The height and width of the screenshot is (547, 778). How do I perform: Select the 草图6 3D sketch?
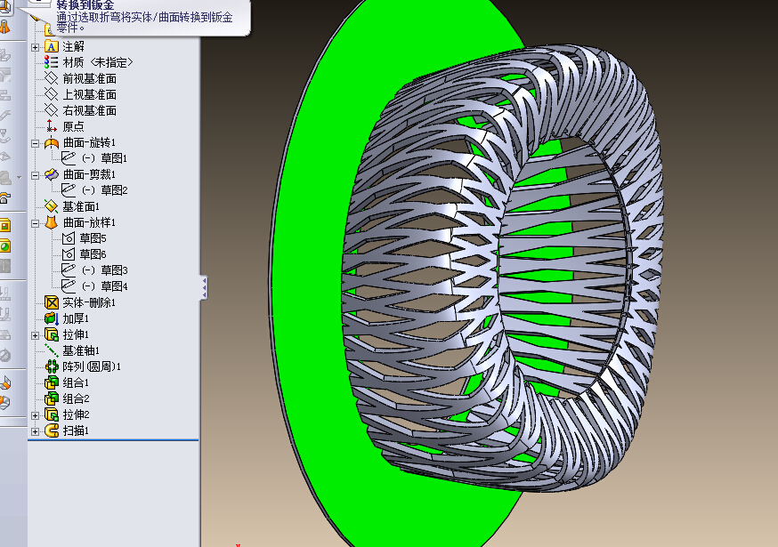pyautogui.click(x=84, y=254)
